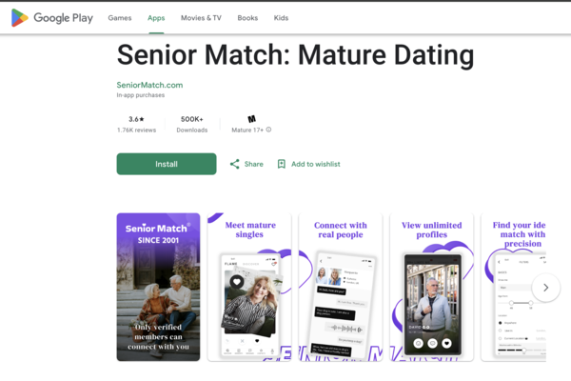Go to the Movies & TV section
The width and height of the screenshot is (571, 381).
pos(201,18)
